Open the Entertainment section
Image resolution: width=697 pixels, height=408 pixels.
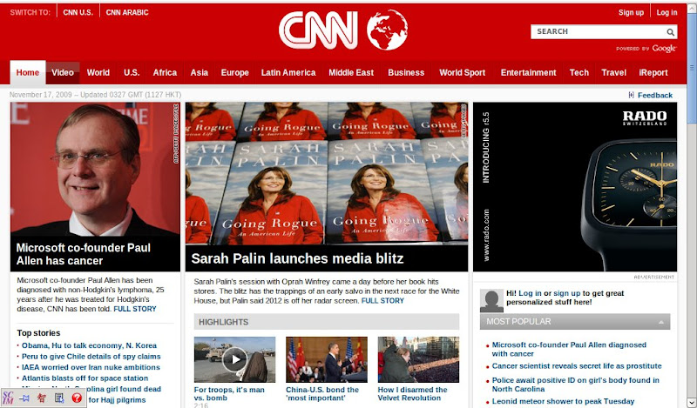click(x=529, y=72)
